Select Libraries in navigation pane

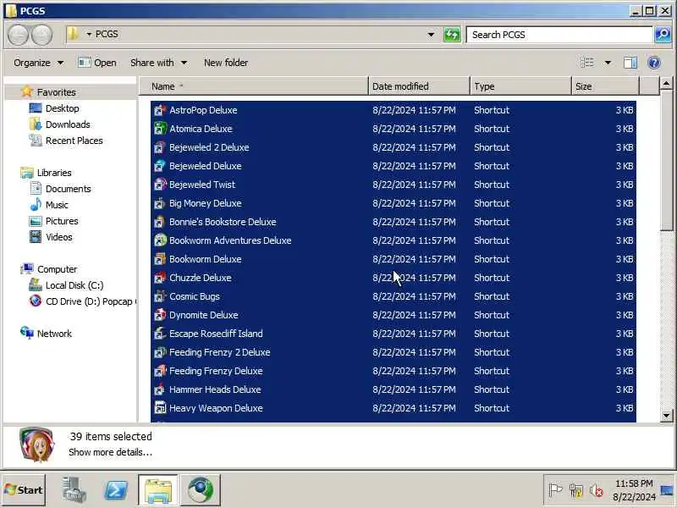pos(47,173)
